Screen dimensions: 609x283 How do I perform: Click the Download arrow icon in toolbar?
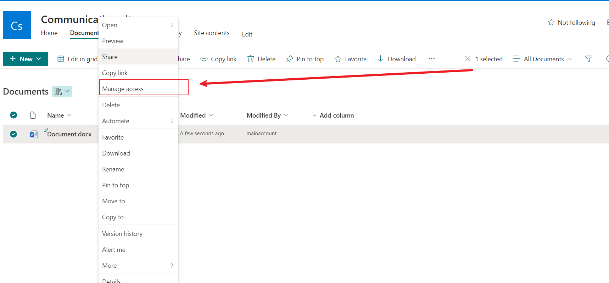(380, 59)
